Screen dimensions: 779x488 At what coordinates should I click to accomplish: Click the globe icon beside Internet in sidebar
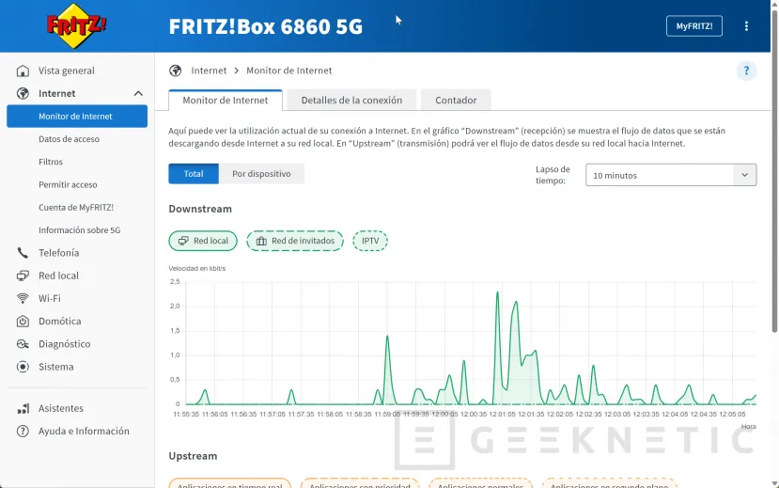coord(23,93)
